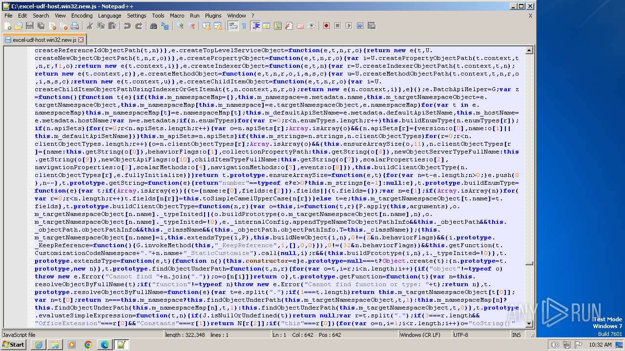Click the 'Ln : 1 Col : 642' status entry
The width and height of the screenshot is (625, 351).
(x=307, y=335)
